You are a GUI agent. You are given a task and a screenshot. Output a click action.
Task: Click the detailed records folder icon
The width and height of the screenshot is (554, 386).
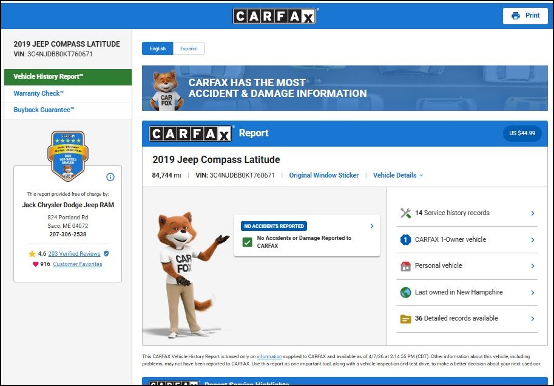tap(406, 319)
